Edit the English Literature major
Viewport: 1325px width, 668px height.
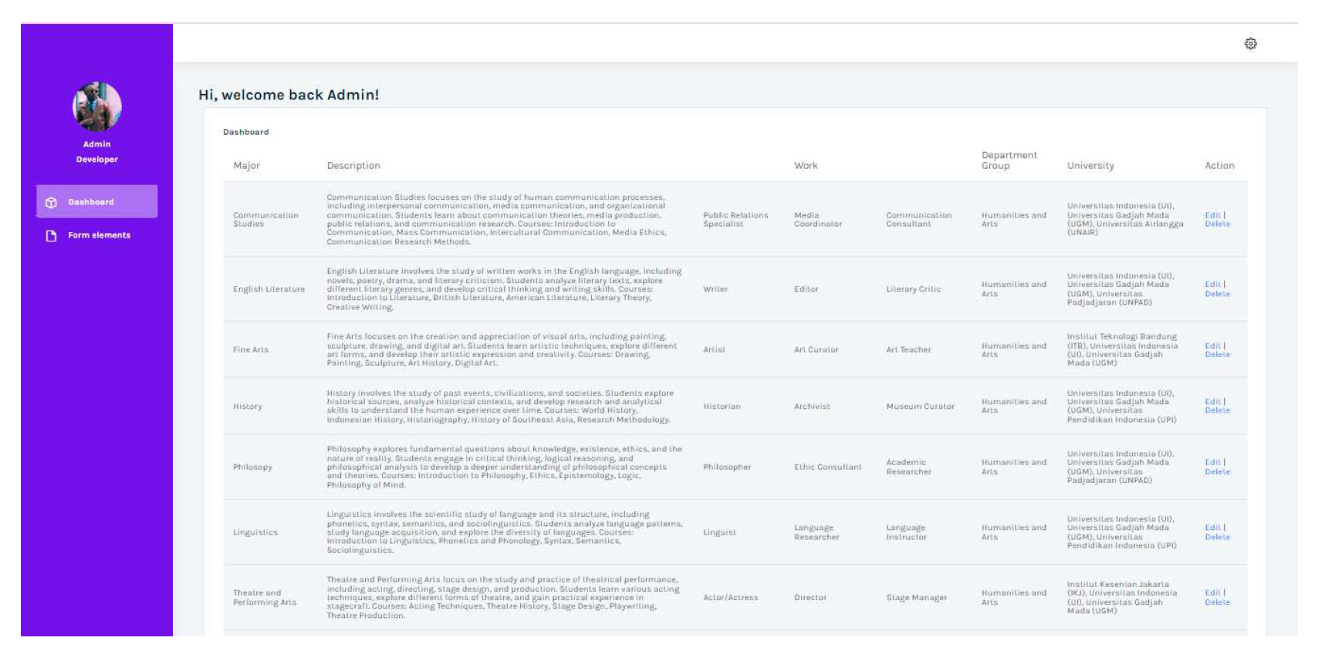pos(1212,285)
